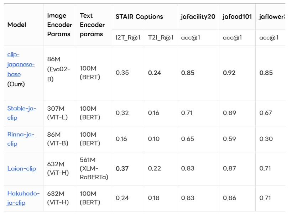Viewport: 292px width, 215px height.
Task: Click the Text Encoder params header
Action: click(x=92, y=25)
